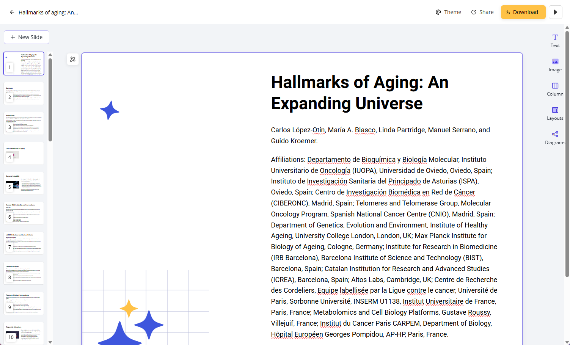Insert an Image from the sidebar
Viewport: 570px width, 345px height.
tap(555, 65)
